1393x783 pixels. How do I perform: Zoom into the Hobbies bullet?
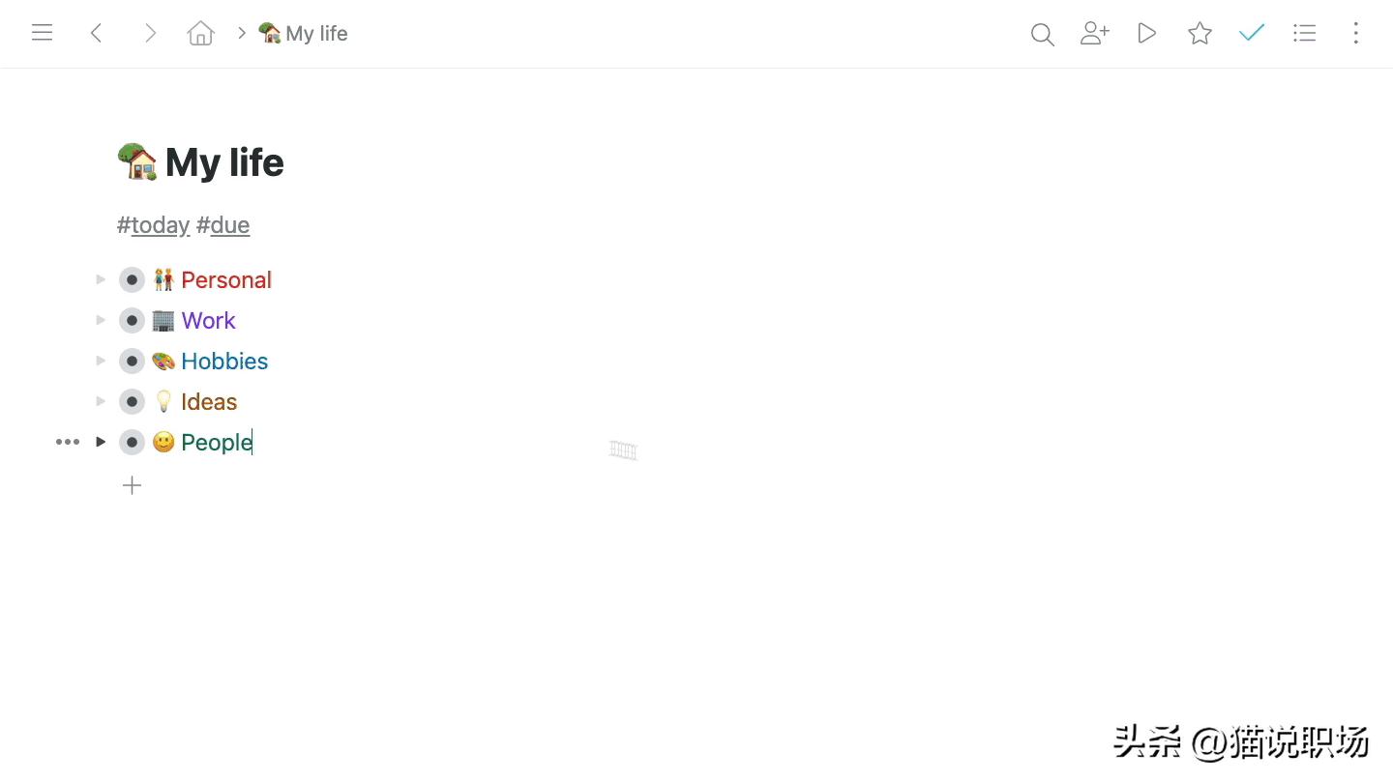point(132,362)
